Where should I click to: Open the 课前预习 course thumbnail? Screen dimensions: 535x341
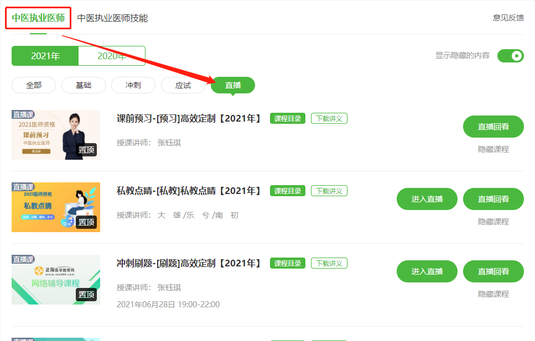(x=56, y=135)
